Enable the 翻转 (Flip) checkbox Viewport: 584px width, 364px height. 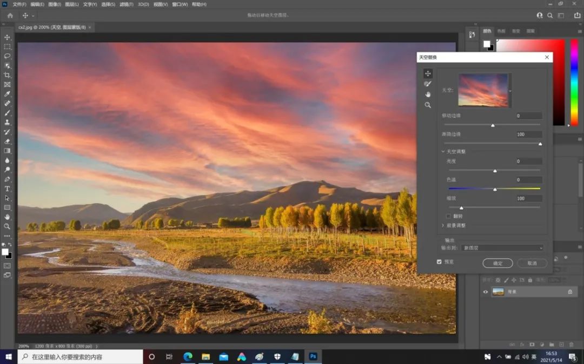[x=448, y=216]
